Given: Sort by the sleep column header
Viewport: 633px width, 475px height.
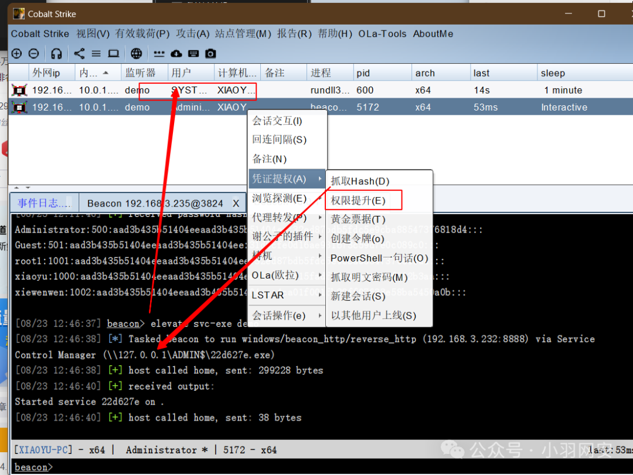Looking at the screenshot, I should 586,73.
